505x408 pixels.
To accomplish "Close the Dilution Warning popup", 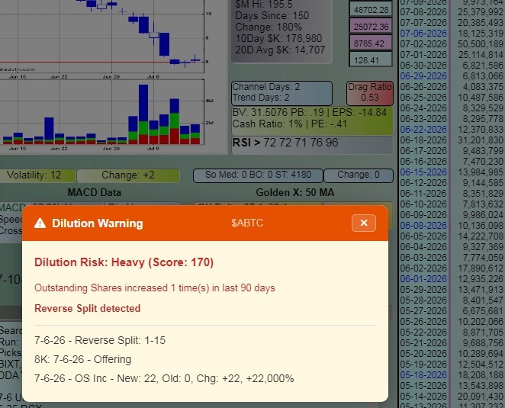I will [x=364, y=223].
